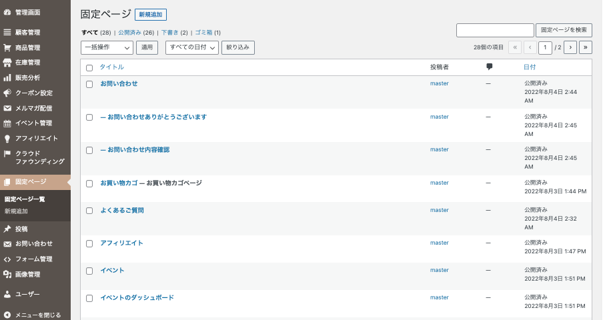Click the アフィリエイト lightbulb icon

tap(7, 138)
